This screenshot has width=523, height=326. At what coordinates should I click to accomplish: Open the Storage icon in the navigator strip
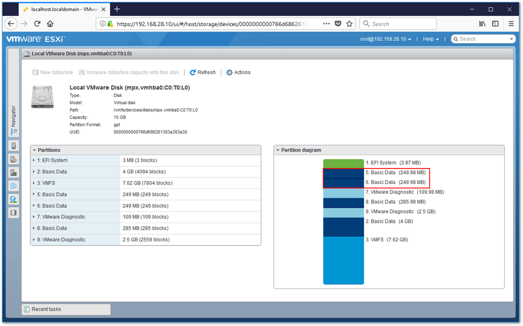tap(13, 212)
